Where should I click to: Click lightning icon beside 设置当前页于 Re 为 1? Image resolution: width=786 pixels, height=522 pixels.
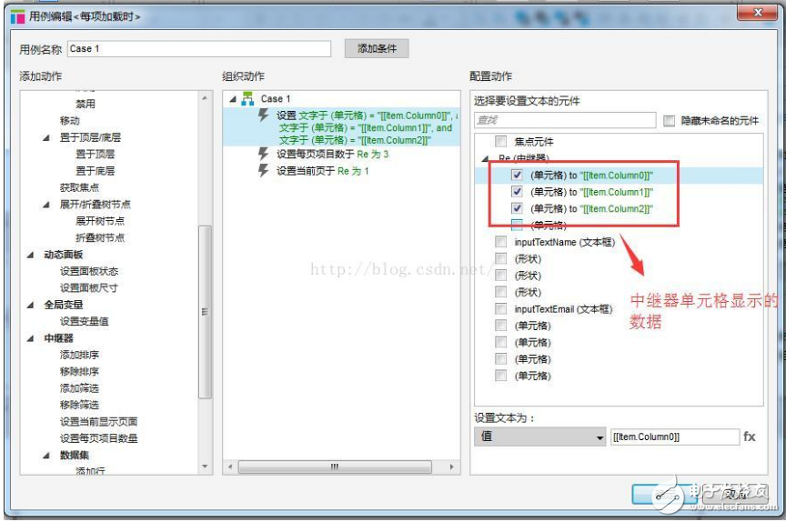tap(264, 170)
